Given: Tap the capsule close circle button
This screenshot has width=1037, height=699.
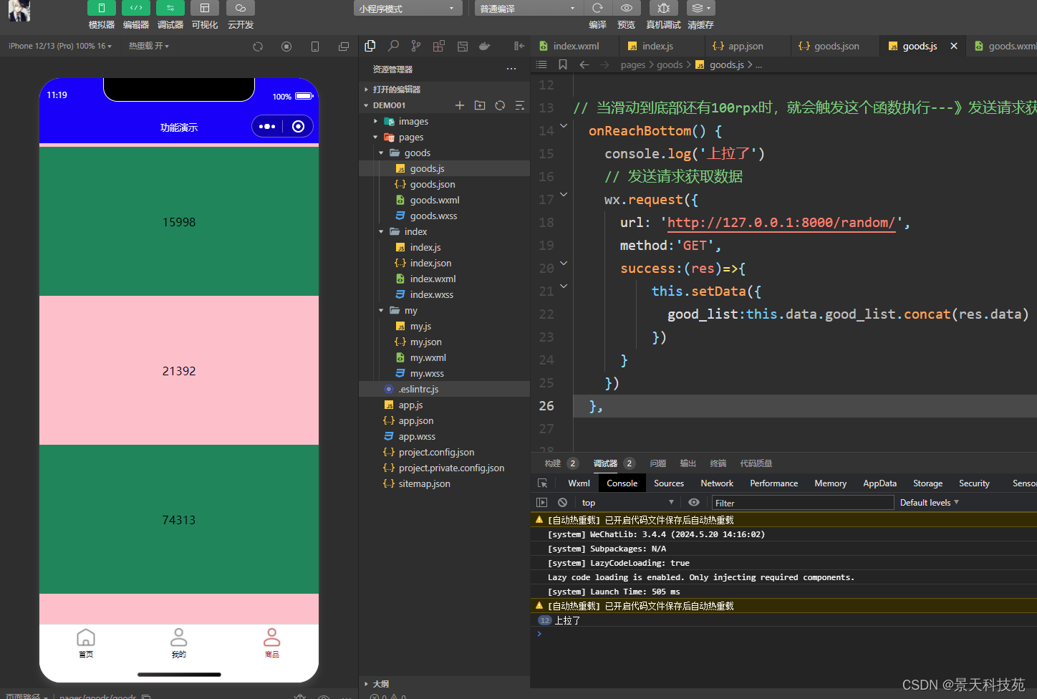Looking at the screenshot, I should 299,127.
